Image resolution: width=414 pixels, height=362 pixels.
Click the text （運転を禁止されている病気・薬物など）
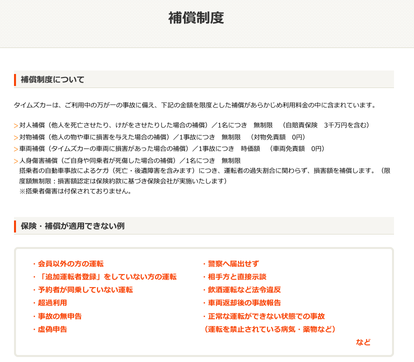[x=270, y=329]
